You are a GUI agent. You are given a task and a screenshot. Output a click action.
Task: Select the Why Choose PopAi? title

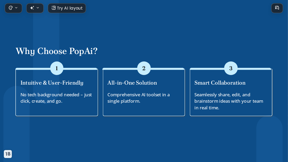tap(57, 51)
